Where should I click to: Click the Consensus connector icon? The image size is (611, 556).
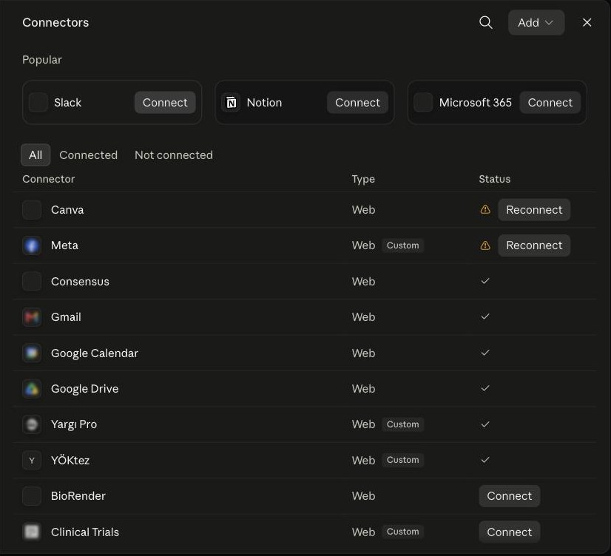pyautogui.click(x=32, y=282)
